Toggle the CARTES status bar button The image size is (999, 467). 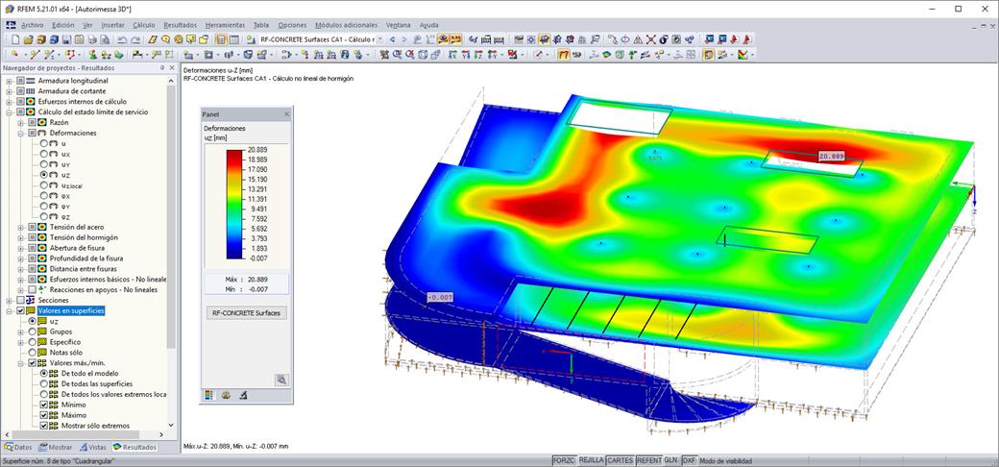coord(620,460)
